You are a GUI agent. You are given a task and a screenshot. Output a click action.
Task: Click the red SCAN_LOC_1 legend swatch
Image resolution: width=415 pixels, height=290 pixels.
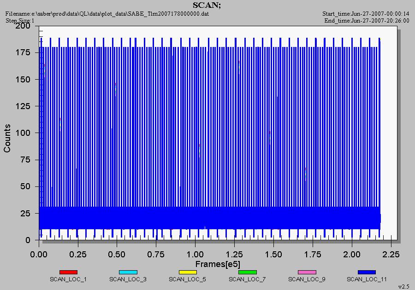tap(68, 272)
